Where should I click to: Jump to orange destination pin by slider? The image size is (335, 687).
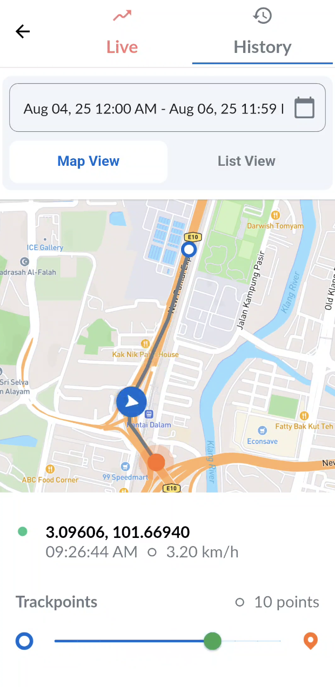coord(310,641)
